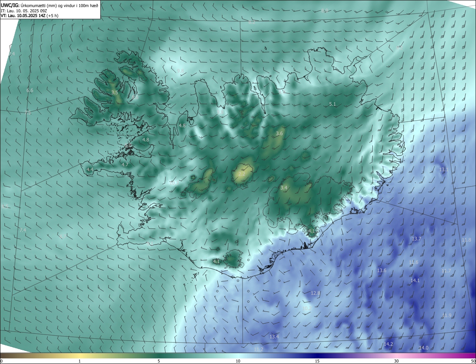Click the 3.6 value in the central highlands
The width and height of the screenshot is (476, 364).
(279, 133)
